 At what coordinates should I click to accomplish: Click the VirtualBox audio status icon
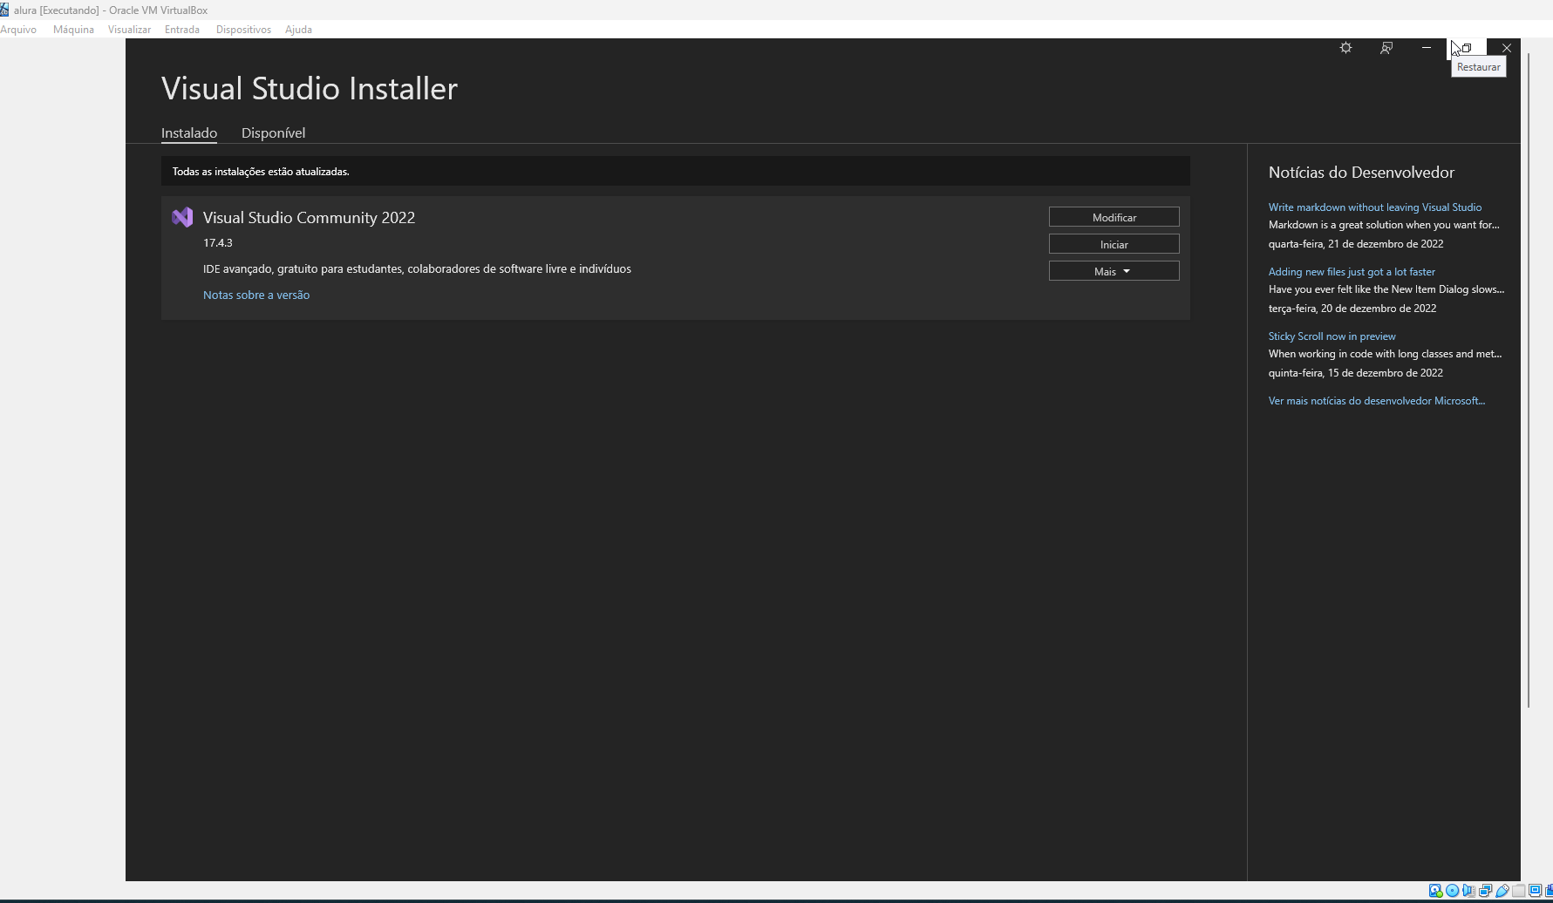point(1468,890)
